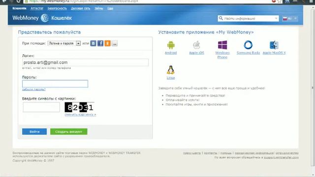This screenshot has width=315, height=177.
Task: Focus the captcha symbols input field
Action: [41, 107]
